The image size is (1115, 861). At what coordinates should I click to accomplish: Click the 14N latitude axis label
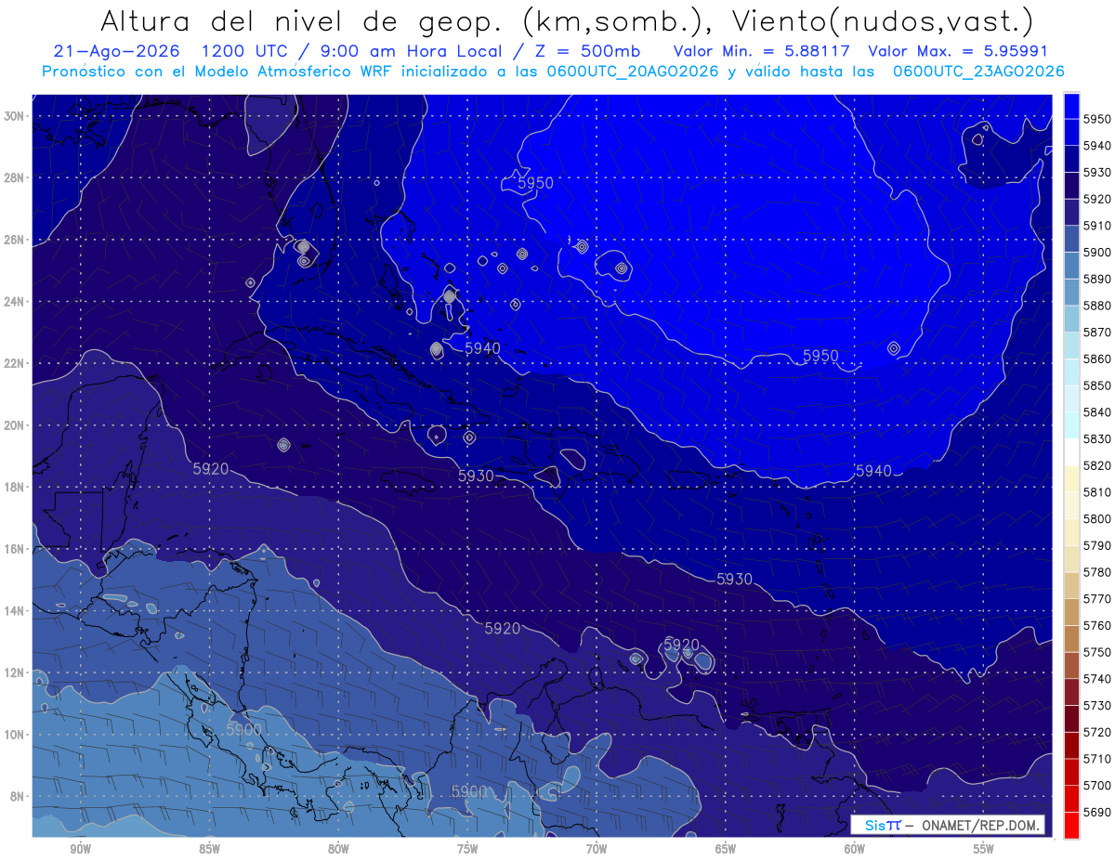pos(16,610)
